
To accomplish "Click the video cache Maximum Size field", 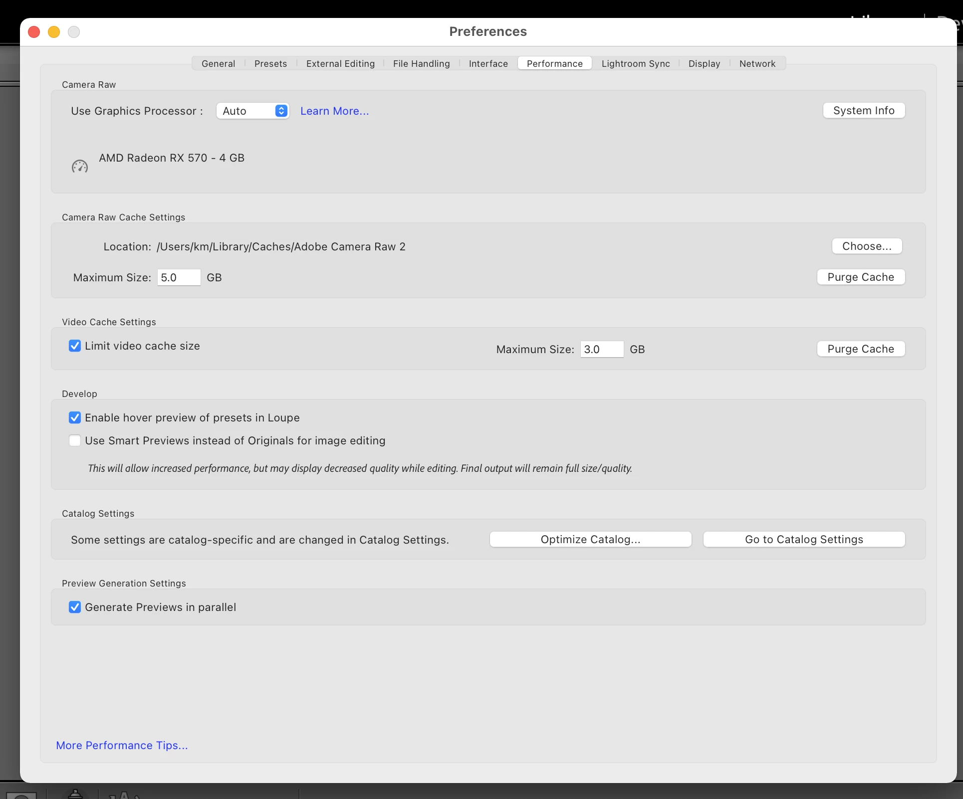I will [601, 349].
